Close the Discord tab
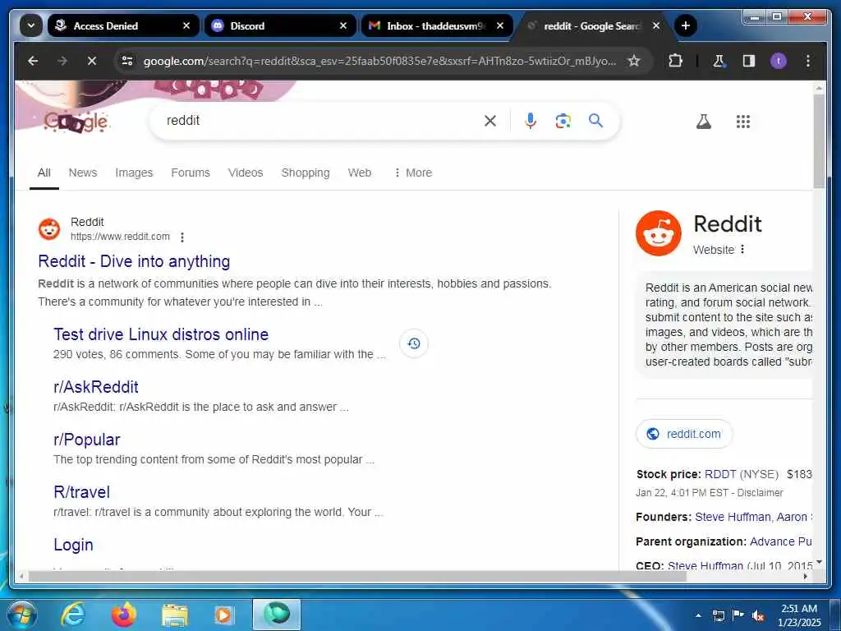Image resolution: width=841 pixels, height=631 pixels. pyautogui.click(x=343, y=25)
